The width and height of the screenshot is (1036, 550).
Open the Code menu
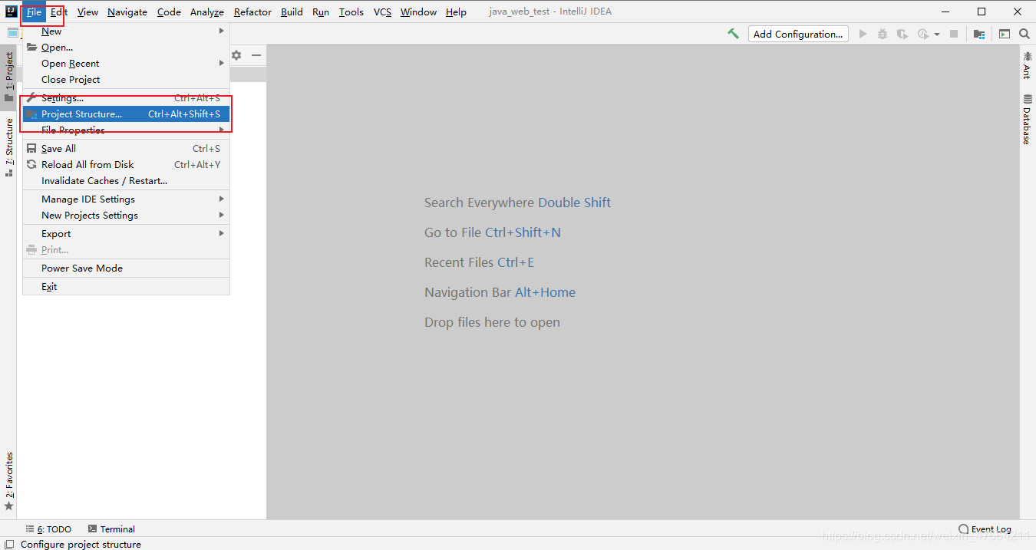click(x=169, y=12)
